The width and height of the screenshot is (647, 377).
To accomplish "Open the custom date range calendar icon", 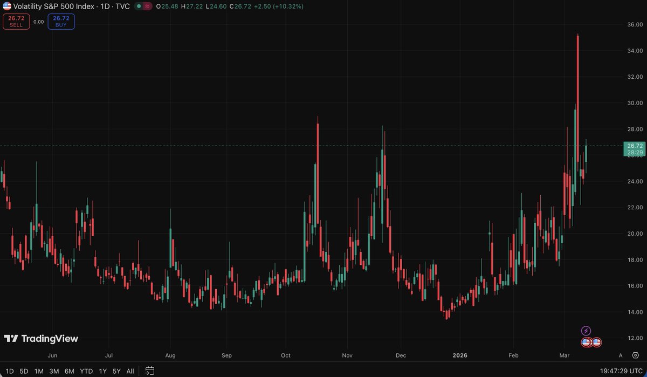I will [x=149, y=371].
